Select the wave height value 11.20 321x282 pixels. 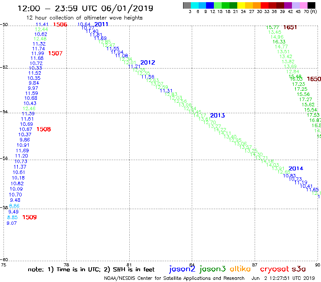click(x=22, y=156)
